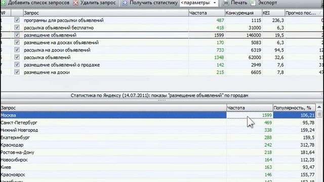Select the Санкт-Петербург row

pyautogui.click(x=158, y=122)
